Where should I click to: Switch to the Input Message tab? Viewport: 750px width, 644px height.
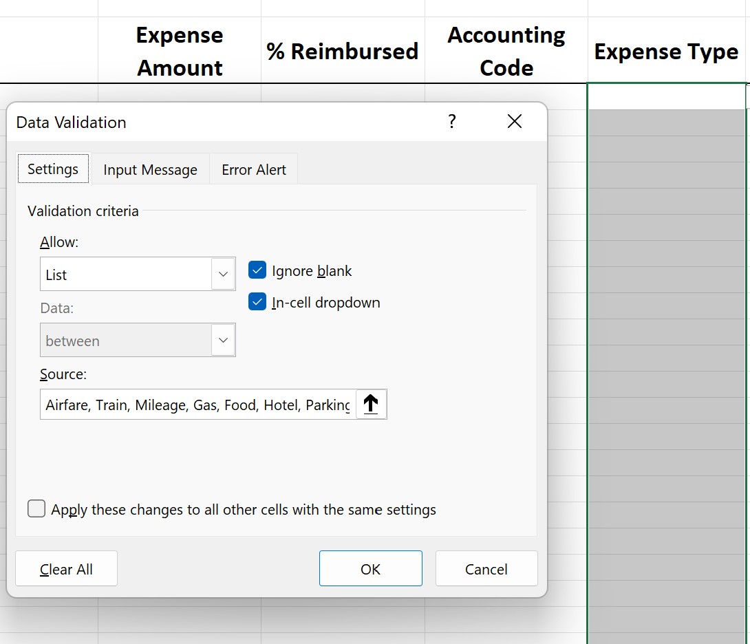tap(149, 169)
